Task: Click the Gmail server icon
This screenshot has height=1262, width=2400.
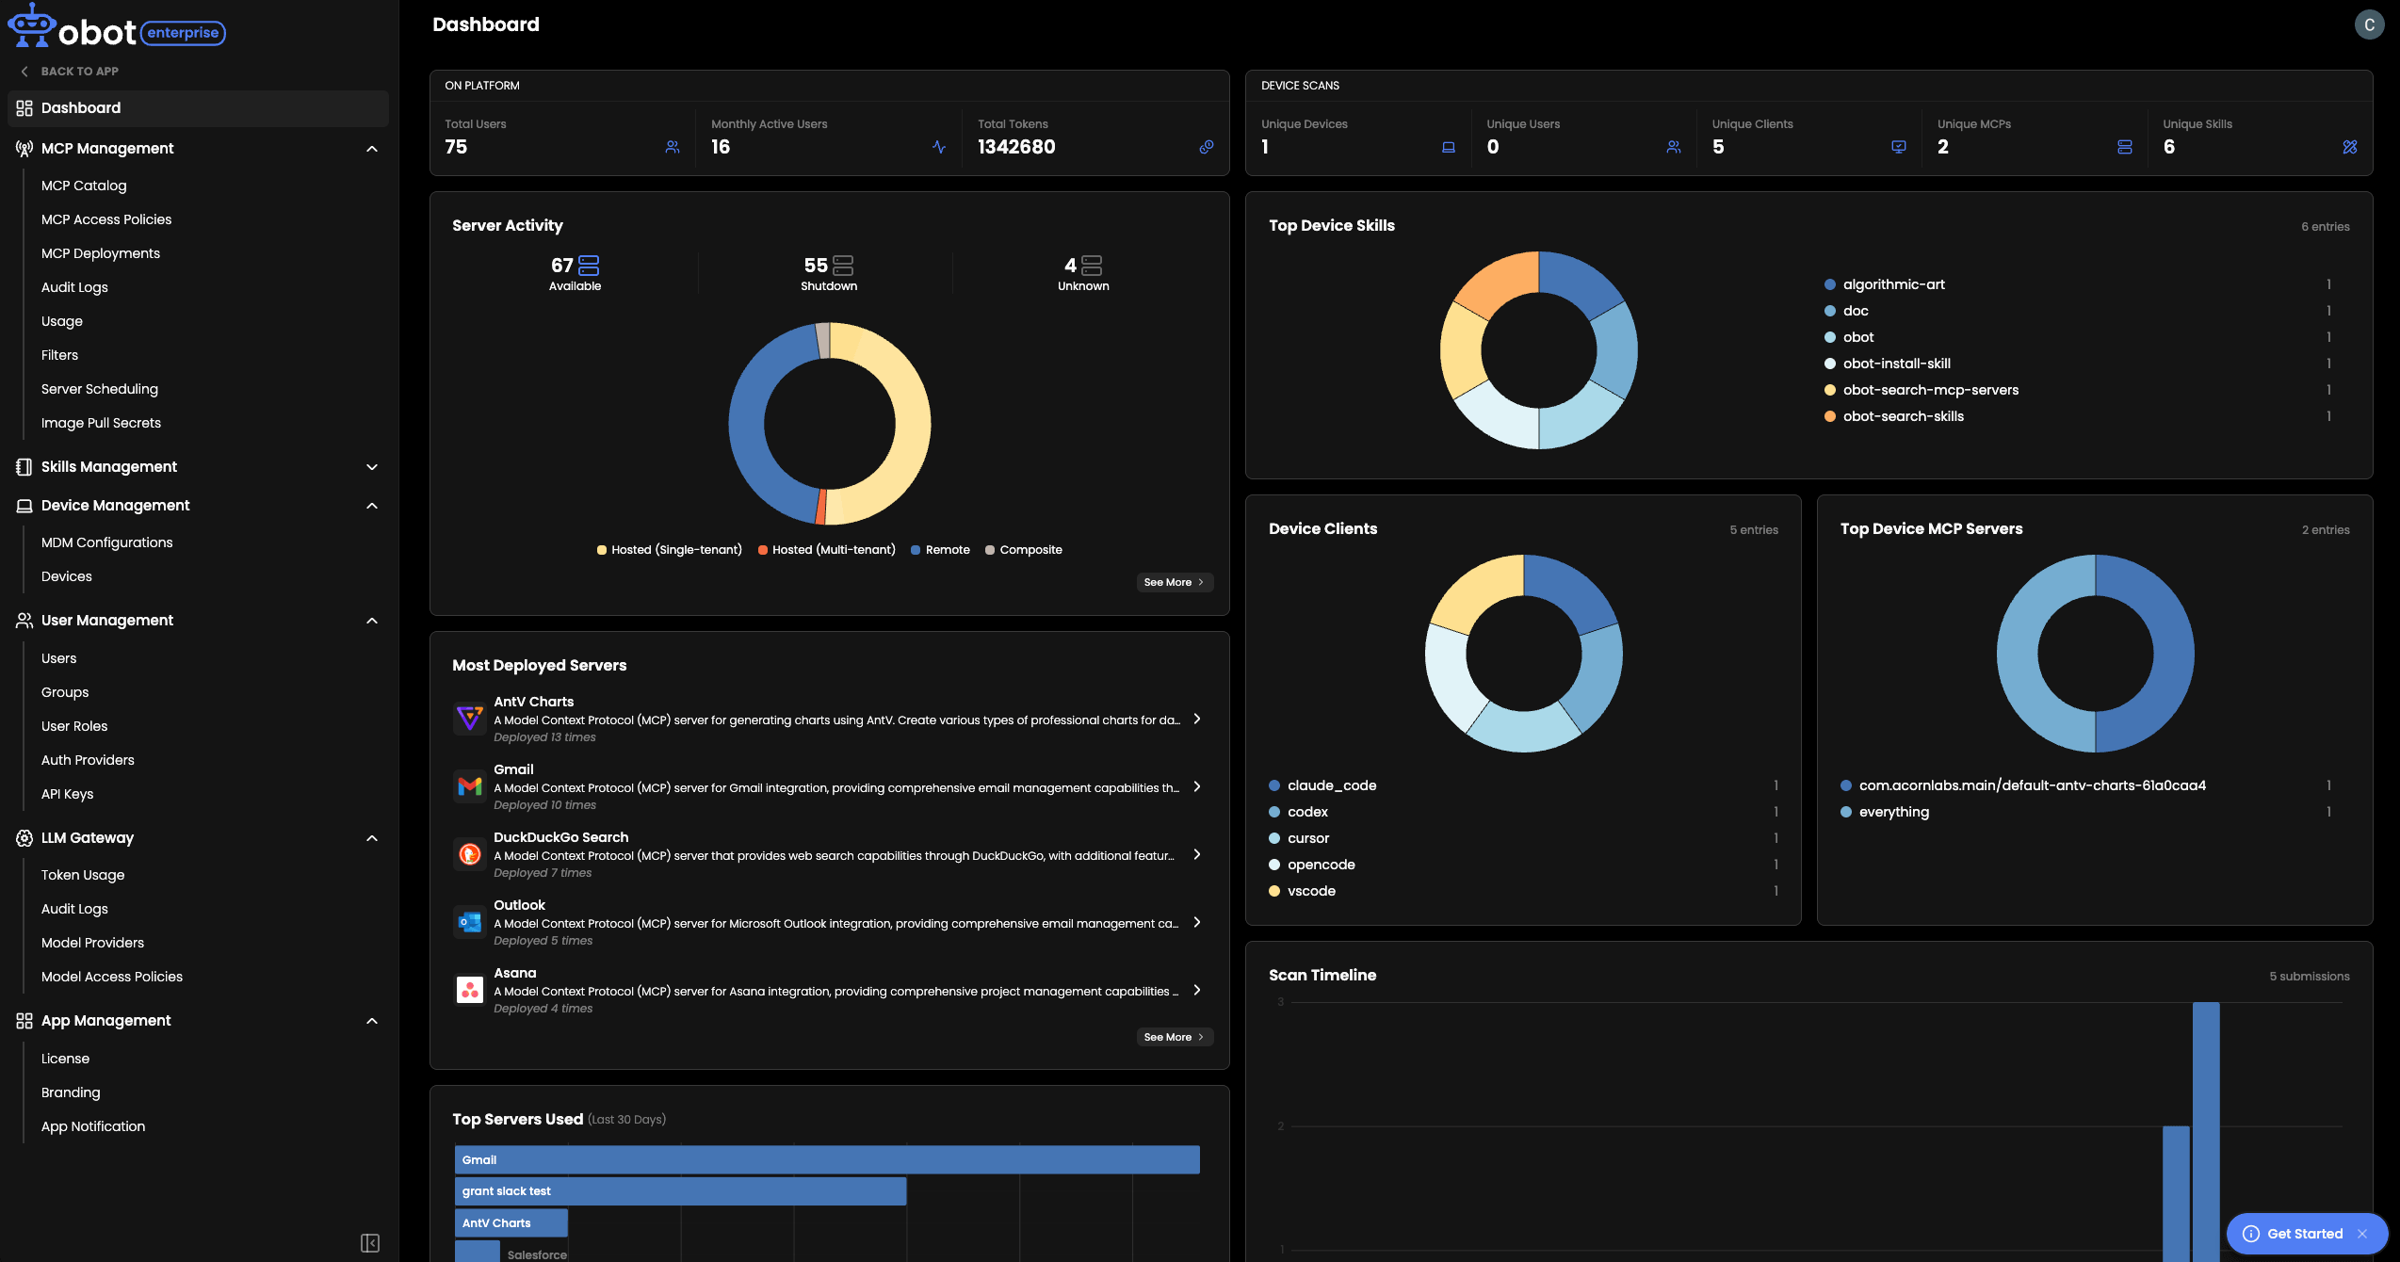Action: click(x=470, y=786)
